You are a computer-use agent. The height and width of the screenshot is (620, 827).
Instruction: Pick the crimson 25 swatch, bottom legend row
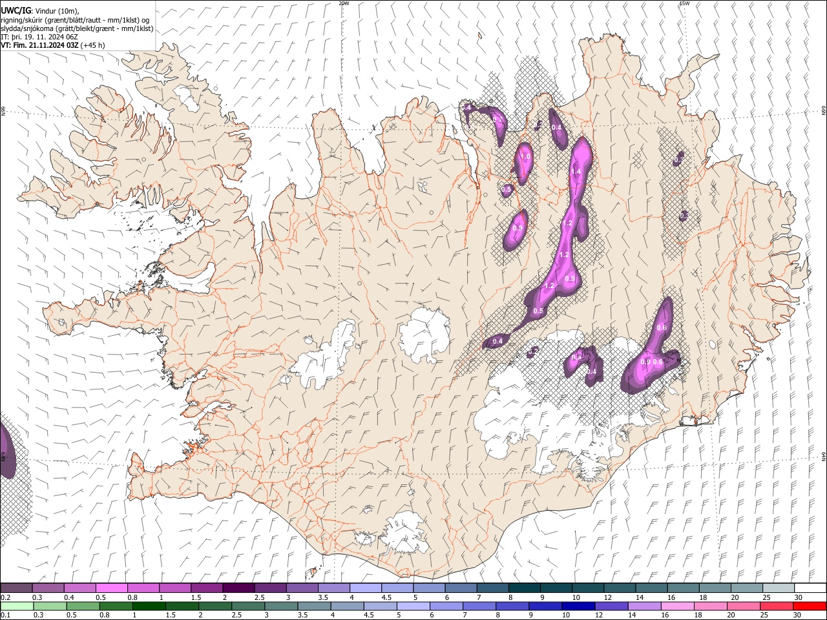777,606
